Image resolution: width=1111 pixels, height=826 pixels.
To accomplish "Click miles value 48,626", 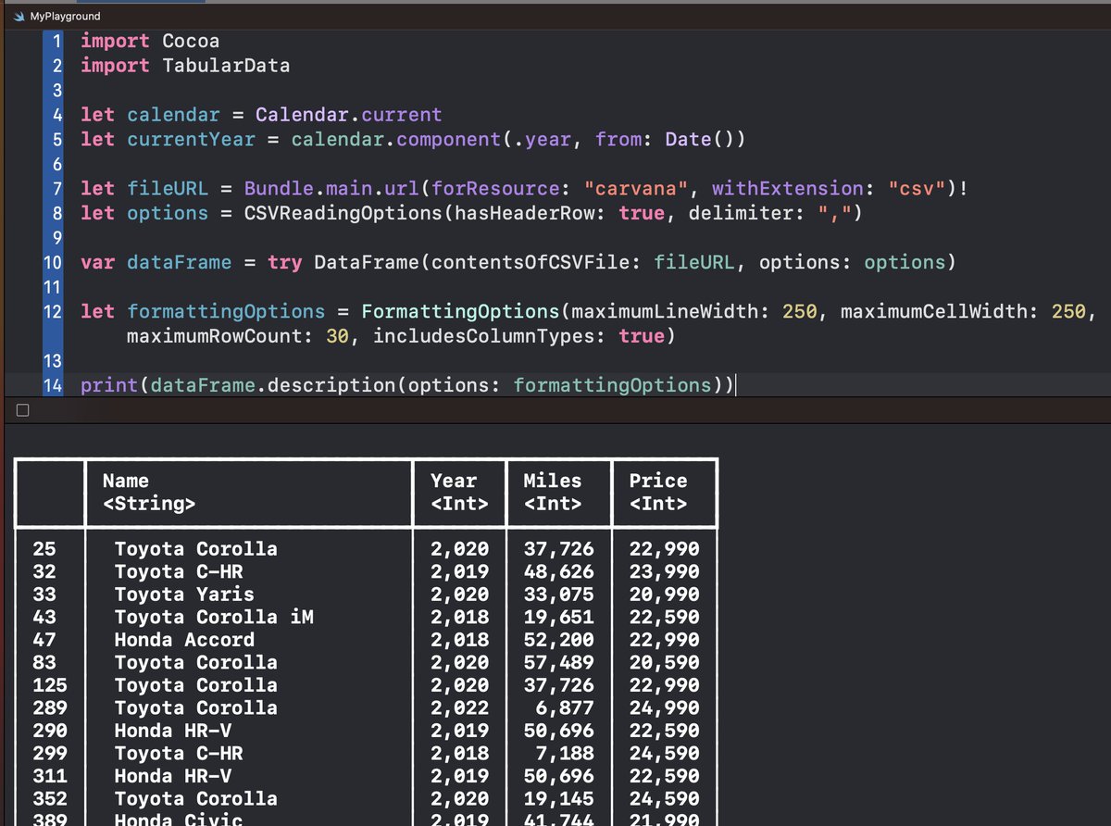I will click(x=558, y=571).
